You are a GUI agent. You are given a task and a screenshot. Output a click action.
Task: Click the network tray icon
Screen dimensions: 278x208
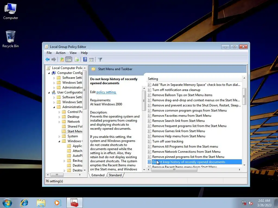point(244,203)
